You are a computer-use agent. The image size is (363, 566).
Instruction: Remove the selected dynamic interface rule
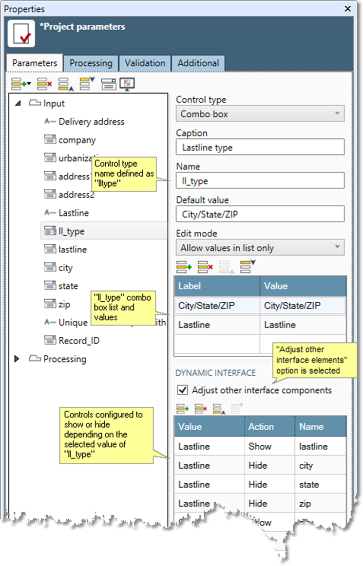pyautogui.click(x=201, y=408)
